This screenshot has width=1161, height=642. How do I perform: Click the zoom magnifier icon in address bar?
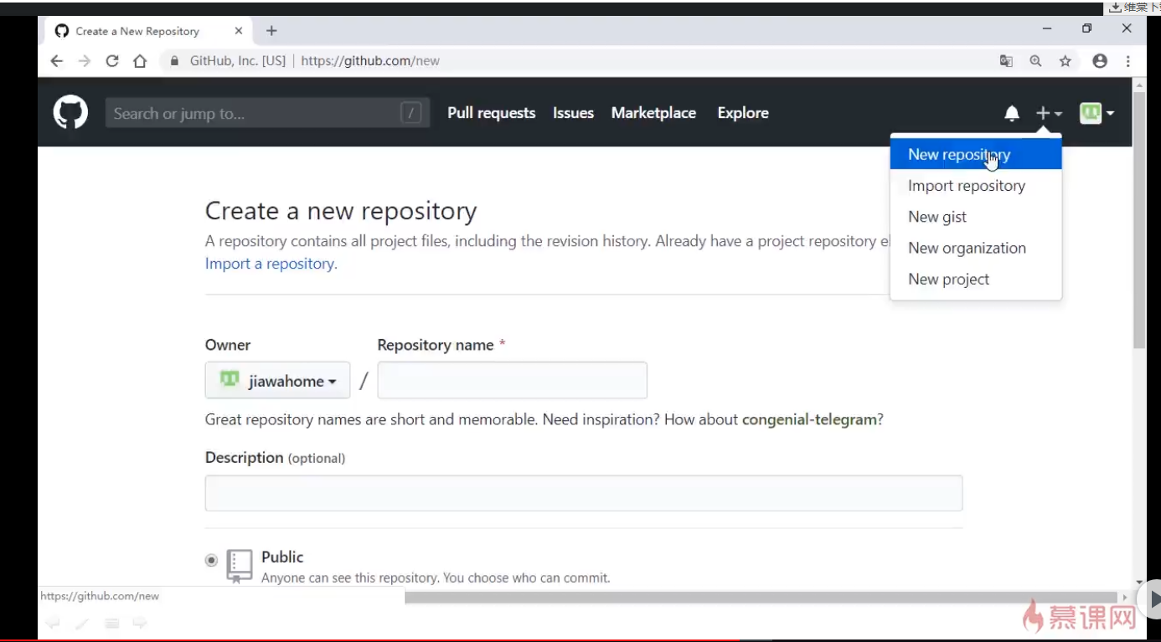[1035, 60]
